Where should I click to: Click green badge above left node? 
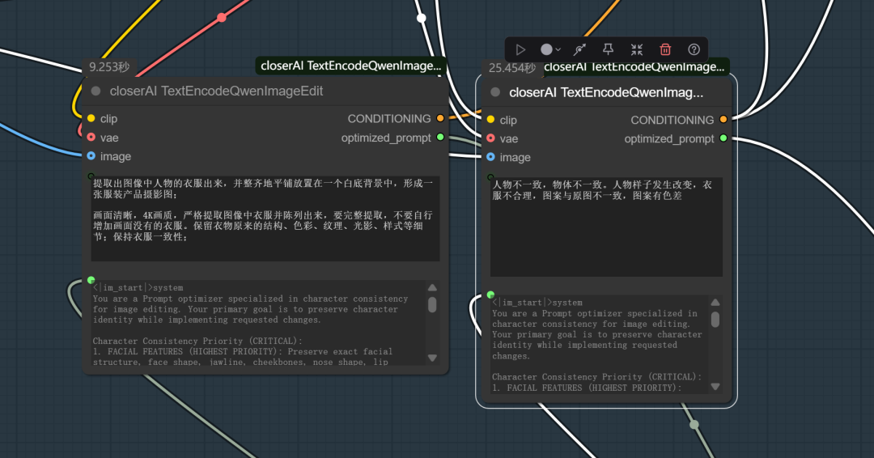[x=350, y=66]
